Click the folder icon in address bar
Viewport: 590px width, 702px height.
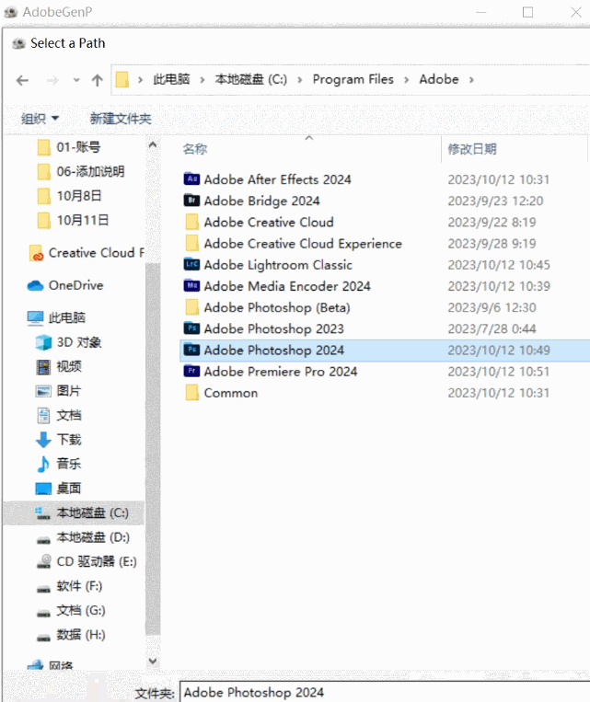122,80
